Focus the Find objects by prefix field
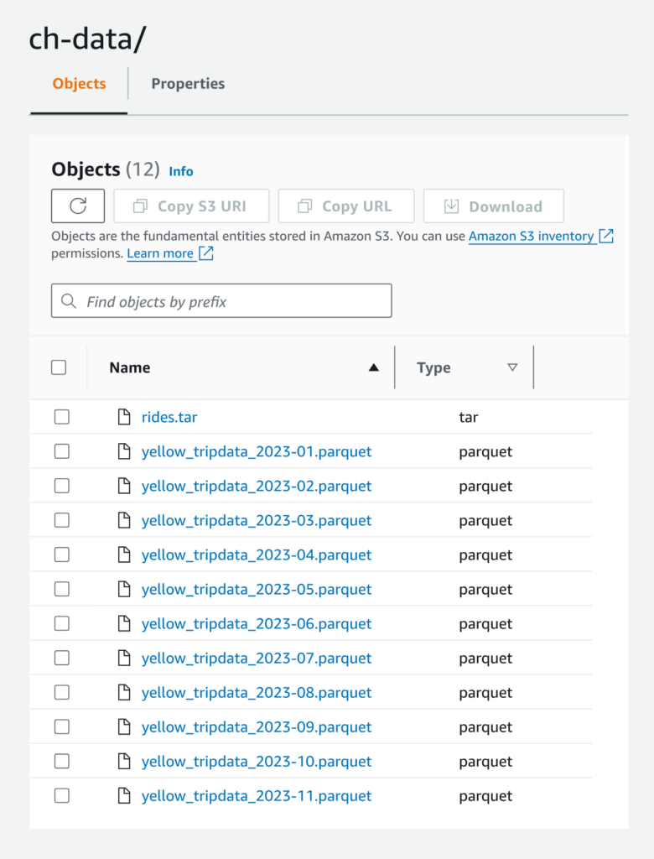Viewport: 654px width, 859px height. [x=235, y=301]
